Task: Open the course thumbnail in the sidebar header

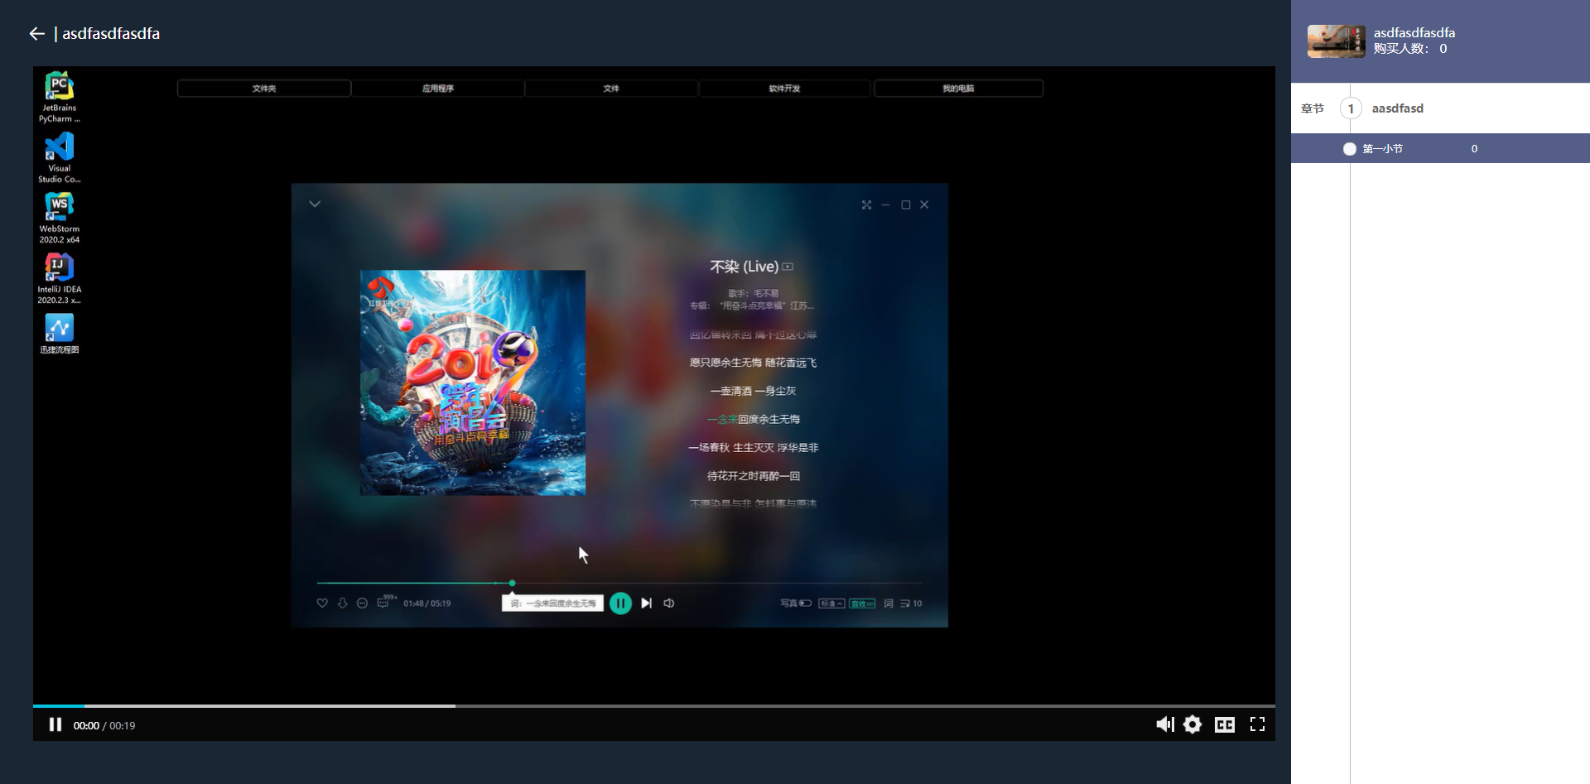Action: [x=1337, y=41]
